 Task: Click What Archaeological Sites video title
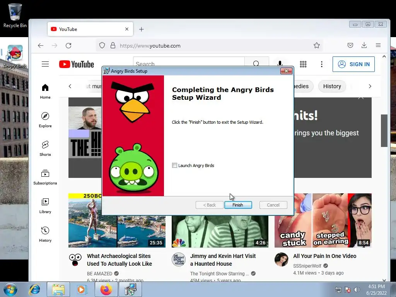tap(119, 260)
